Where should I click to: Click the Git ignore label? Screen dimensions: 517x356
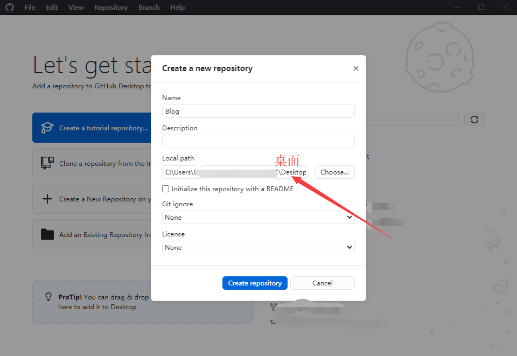pos(177,204)
